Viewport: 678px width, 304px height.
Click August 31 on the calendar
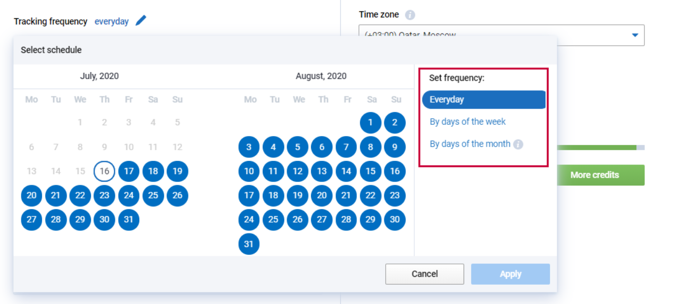pyautogui.click(x=249, y=244)
